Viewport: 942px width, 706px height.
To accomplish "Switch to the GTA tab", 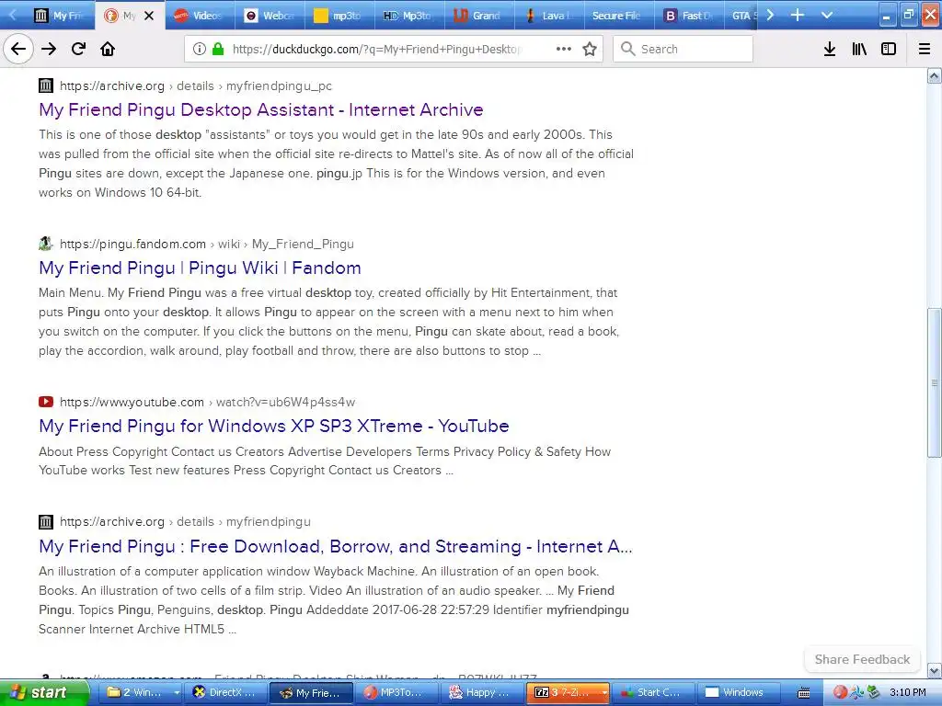I will coord(742,16).
